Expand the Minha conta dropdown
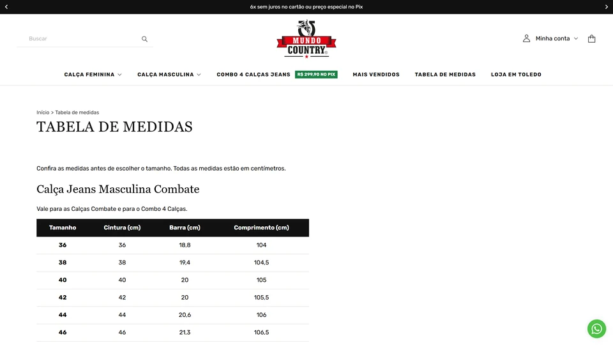 pos(557,38)
